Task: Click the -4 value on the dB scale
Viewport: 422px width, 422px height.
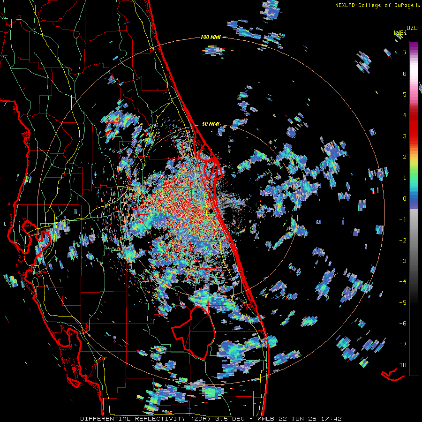Action: click(403, 282)
